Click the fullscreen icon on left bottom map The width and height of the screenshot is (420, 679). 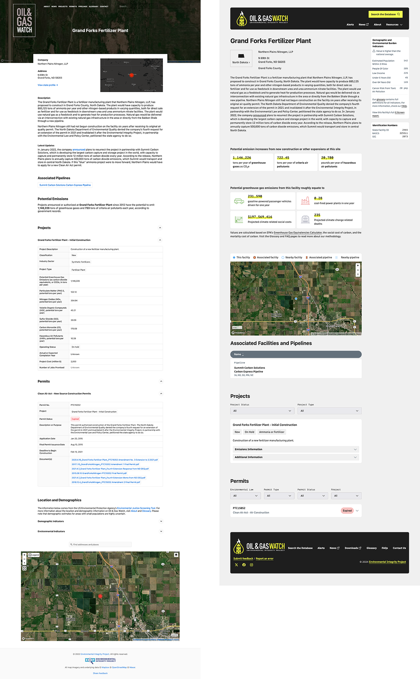coord(24,568)
